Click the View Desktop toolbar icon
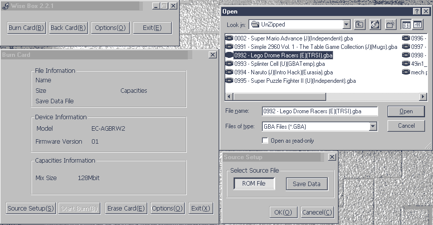The height and width of the screenshot is (225, 433). click(x=375, y=24)
